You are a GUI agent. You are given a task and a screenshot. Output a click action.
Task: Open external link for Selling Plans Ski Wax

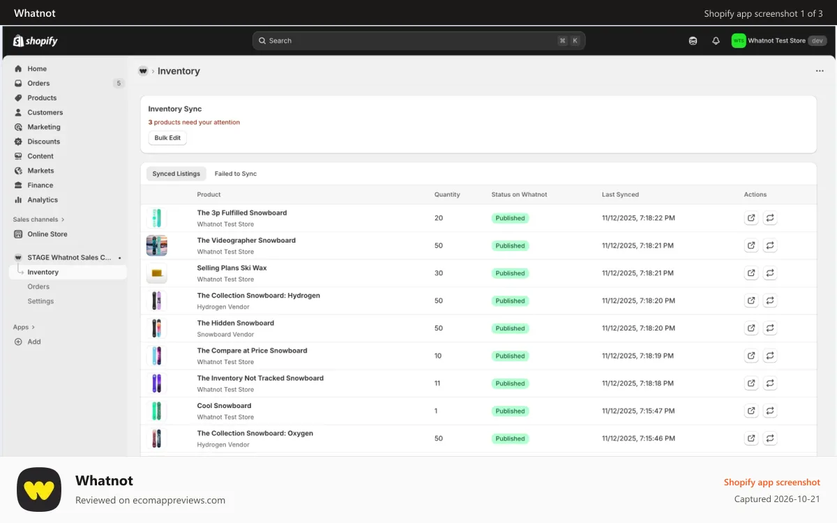[751, 273]
